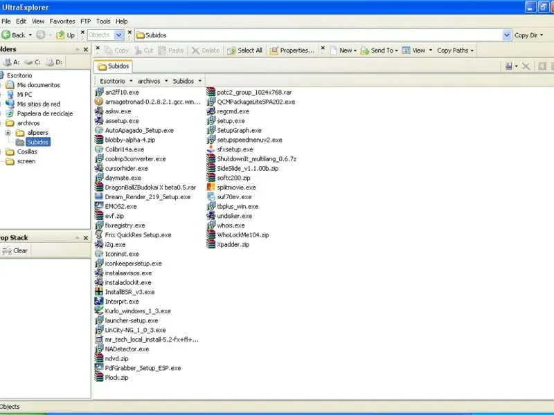Open the Tools menu
Viewport: 554px width, 415px height.
click(103, 21)
